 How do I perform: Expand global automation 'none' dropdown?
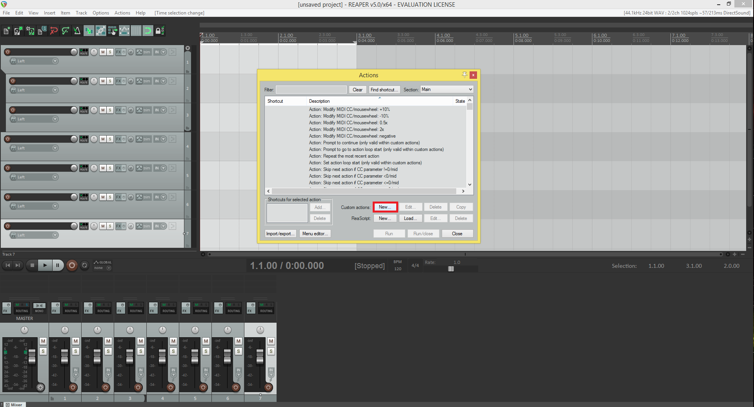109,268
